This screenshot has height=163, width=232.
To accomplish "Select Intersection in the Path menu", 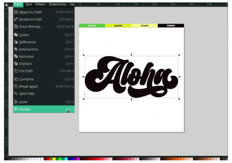I will tap(44, 49).
